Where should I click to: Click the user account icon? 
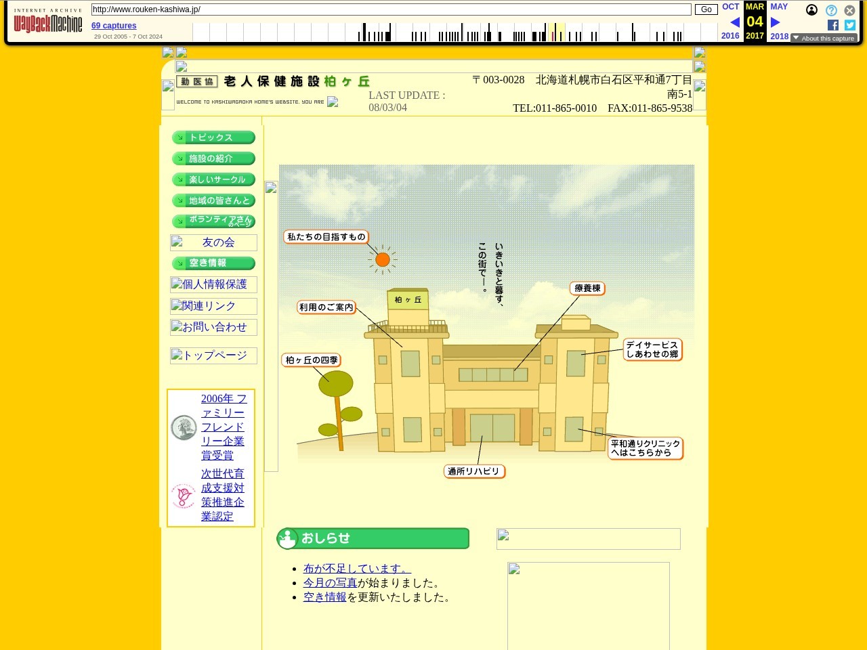tap(811, 10)
